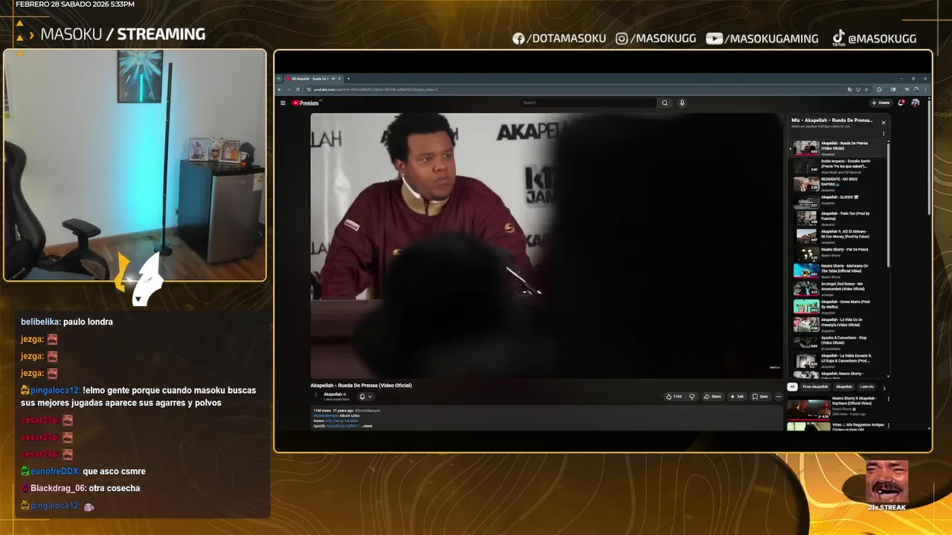
Task: Select the Latin Hip filter chip
Action: tap(867, 386)
